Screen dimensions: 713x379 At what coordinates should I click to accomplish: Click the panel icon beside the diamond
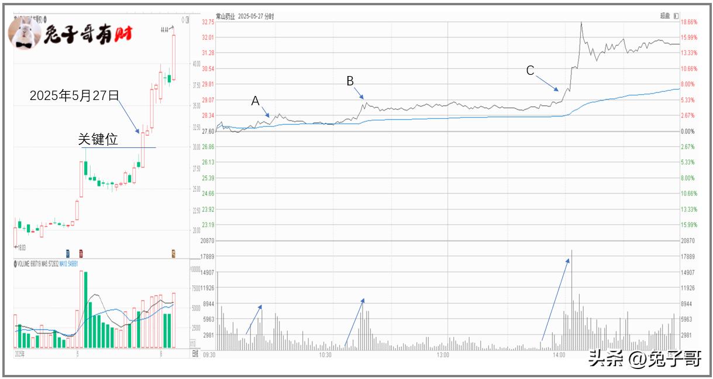pyautogui.click(x=188, y=20)
